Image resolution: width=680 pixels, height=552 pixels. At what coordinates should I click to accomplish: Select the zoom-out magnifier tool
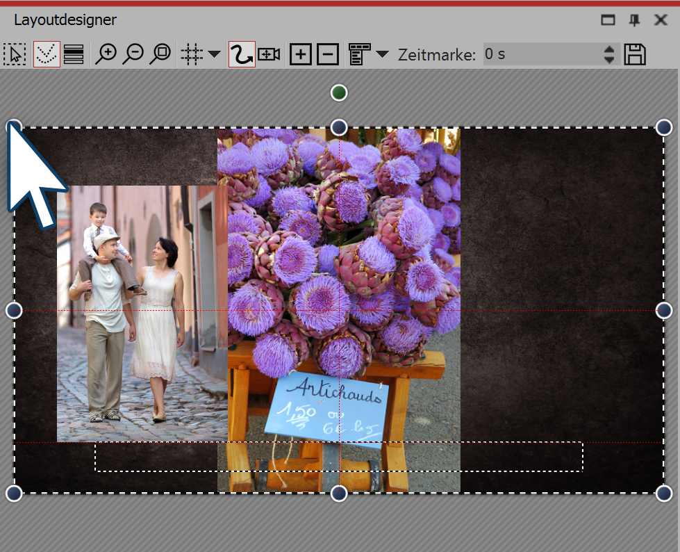(133, 54)
